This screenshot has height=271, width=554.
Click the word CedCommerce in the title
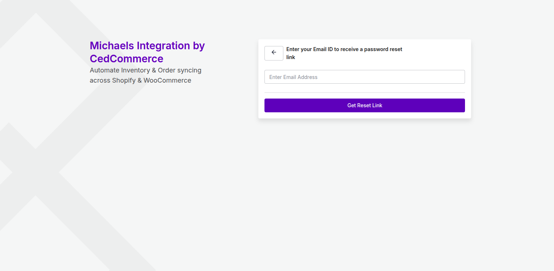coord(126,59)
